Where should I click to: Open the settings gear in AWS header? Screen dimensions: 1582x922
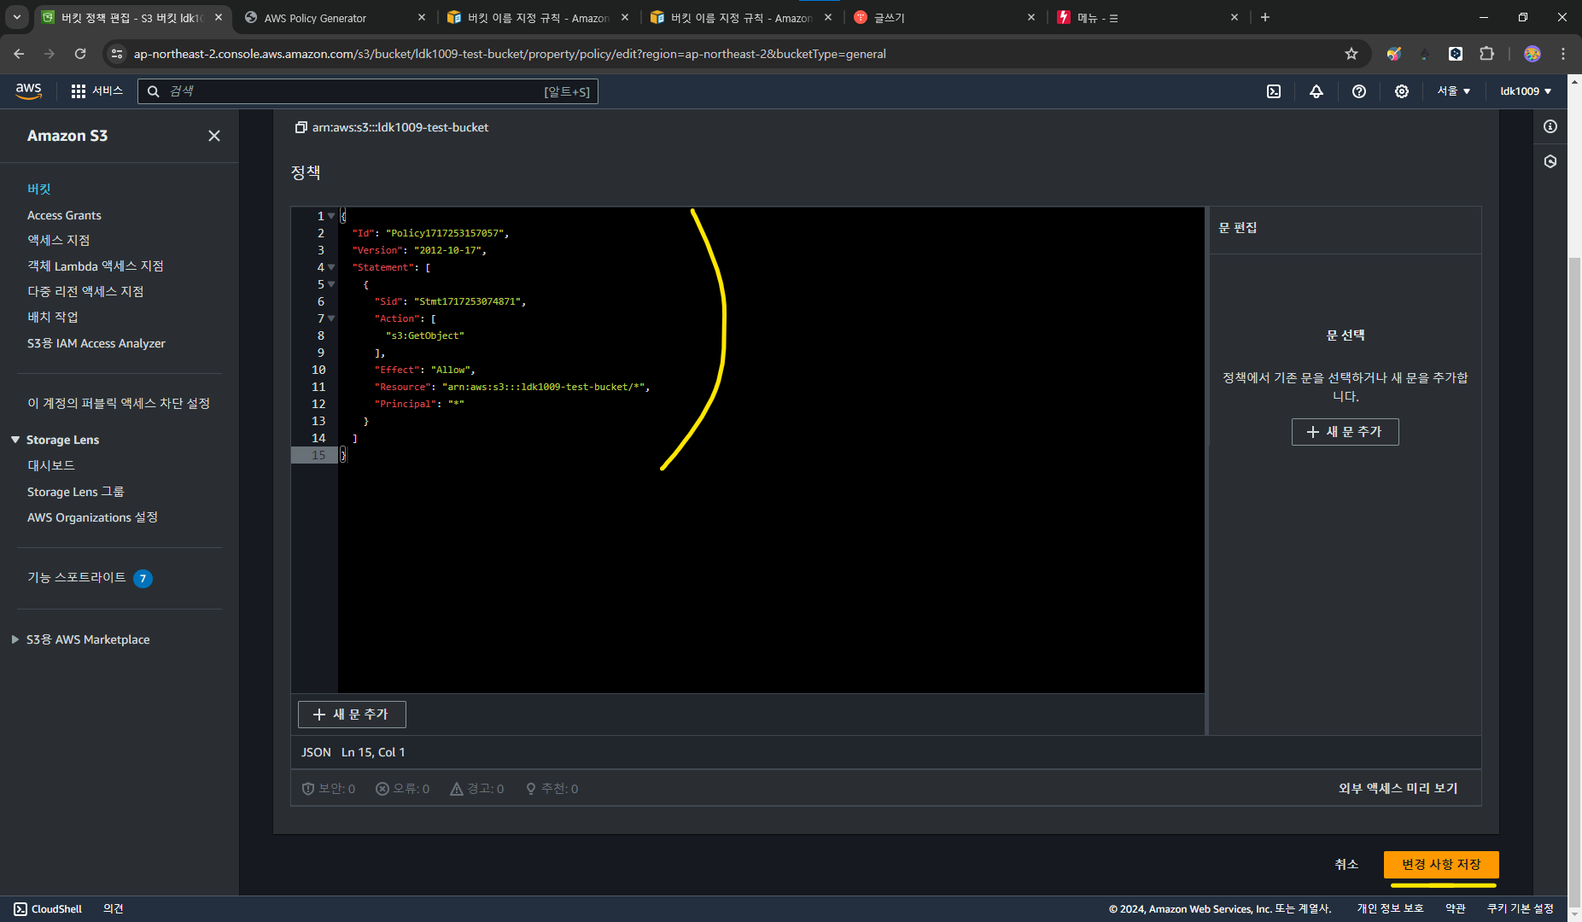coord(1402,91)
